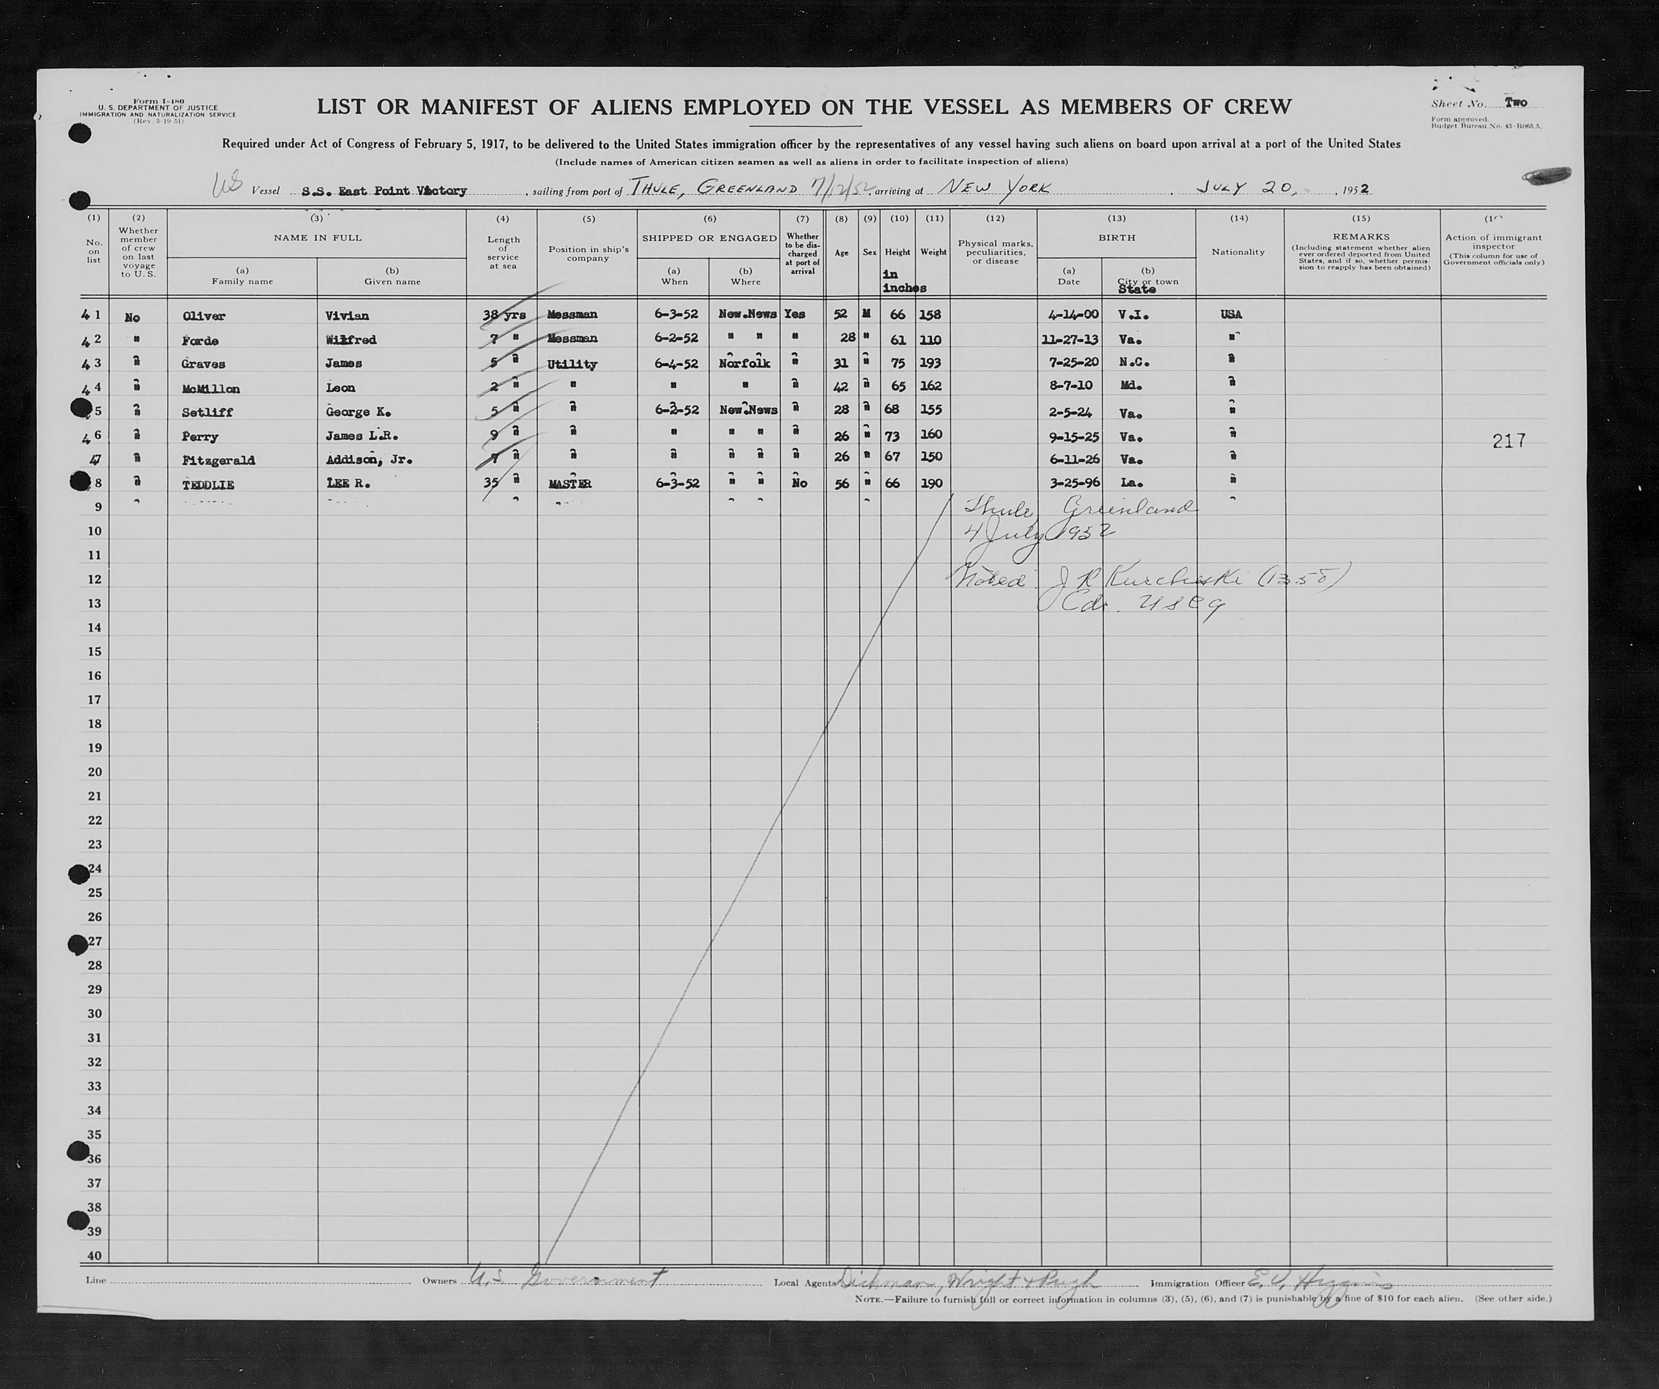Click the birth state "La."
1659x1389 pixels.
(x=1132, y=484)
